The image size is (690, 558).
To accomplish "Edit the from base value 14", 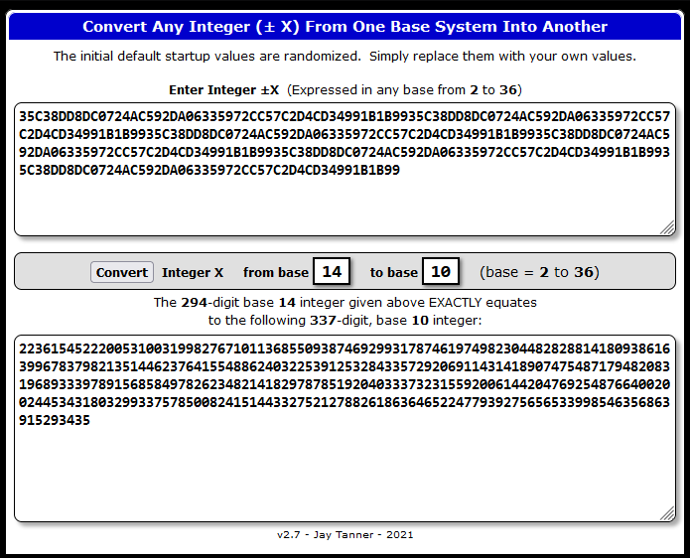I will tap(332, 271).
